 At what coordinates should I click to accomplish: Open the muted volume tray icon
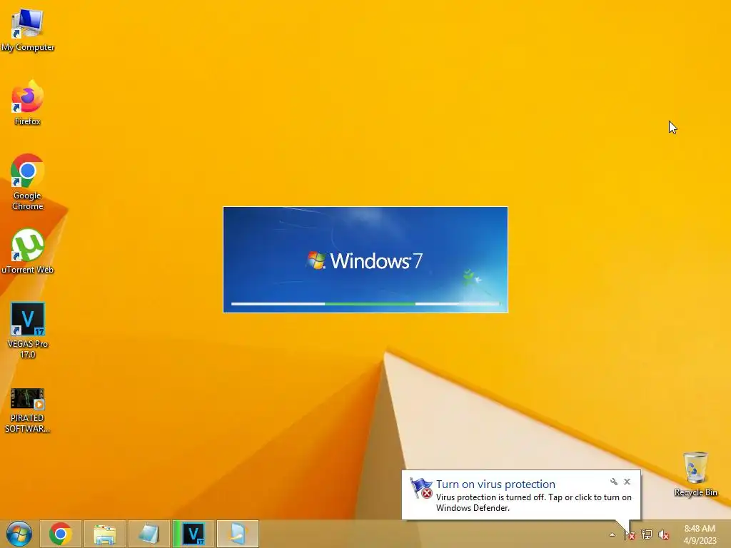[x=664, y=534]
